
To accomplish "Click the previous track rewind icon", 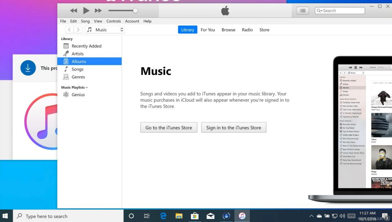I will 73,10.
